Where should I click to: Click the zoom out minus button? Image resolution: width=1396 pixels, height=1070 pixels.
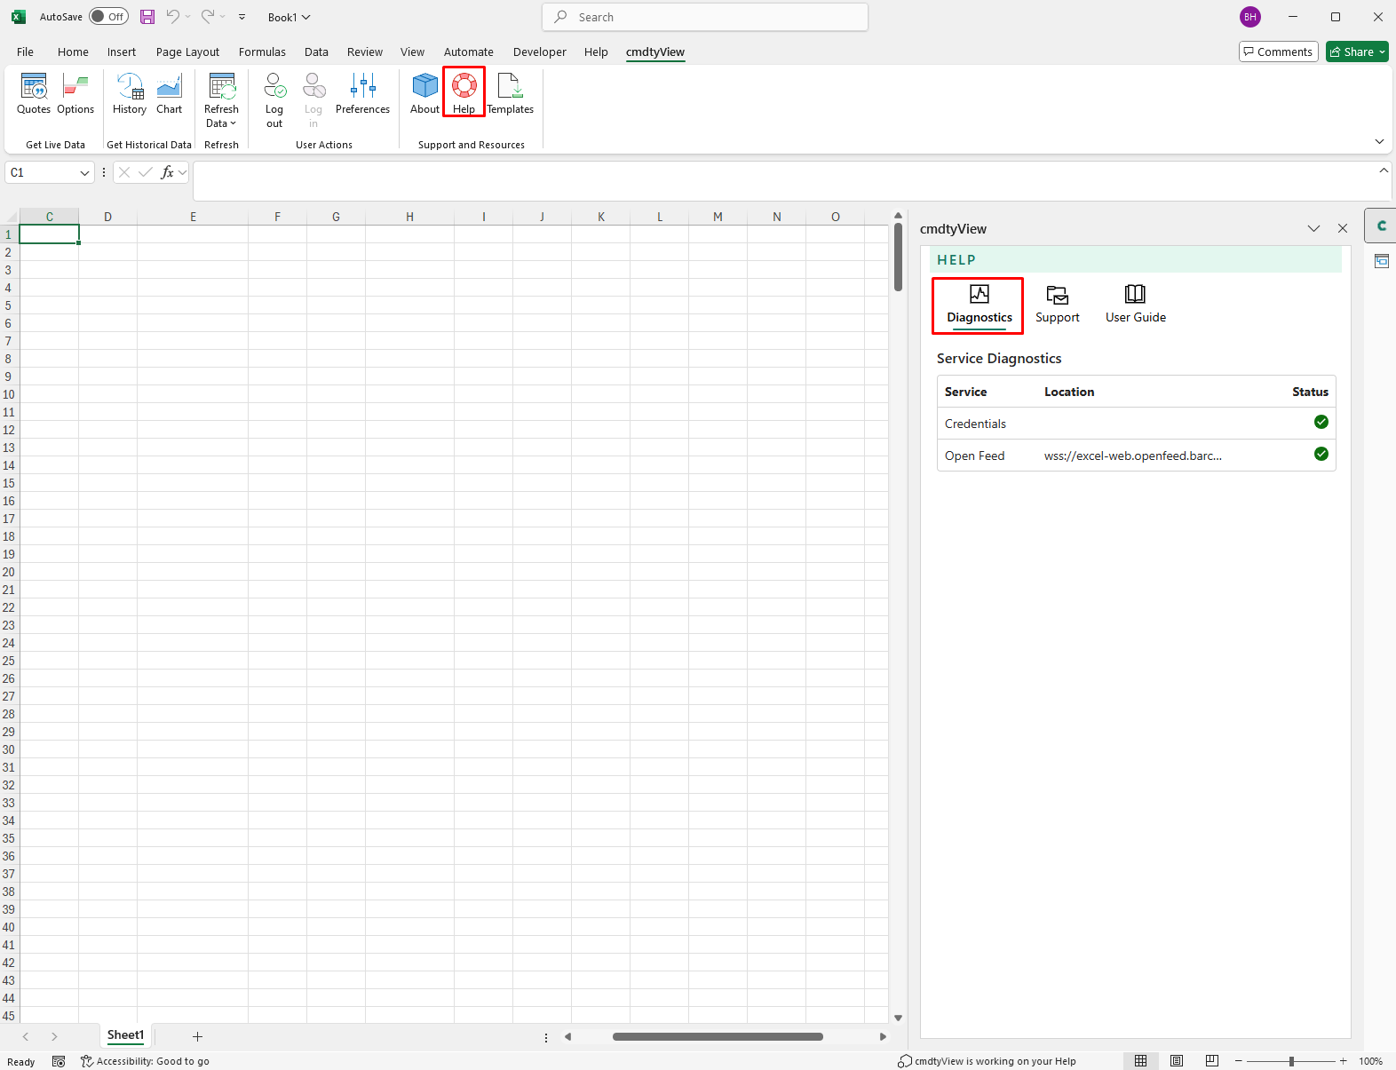point(1238,1061)
